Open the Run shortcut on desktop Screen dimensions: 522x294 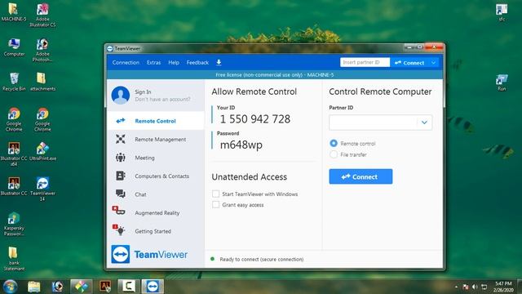502,82
